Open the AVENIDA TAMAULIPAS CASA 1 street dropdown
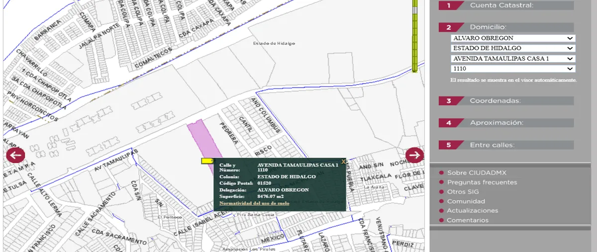Image resolution: width=597 pixels, height=252 pixels. (x=513, y=59)
